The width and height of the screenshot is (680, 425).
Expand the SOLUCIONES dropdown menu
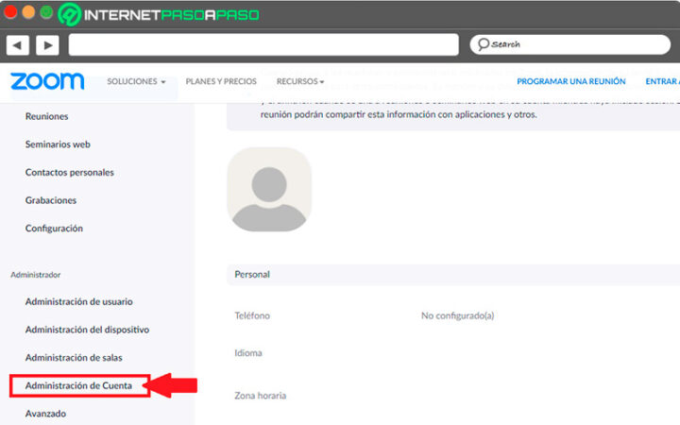(136, 81)
